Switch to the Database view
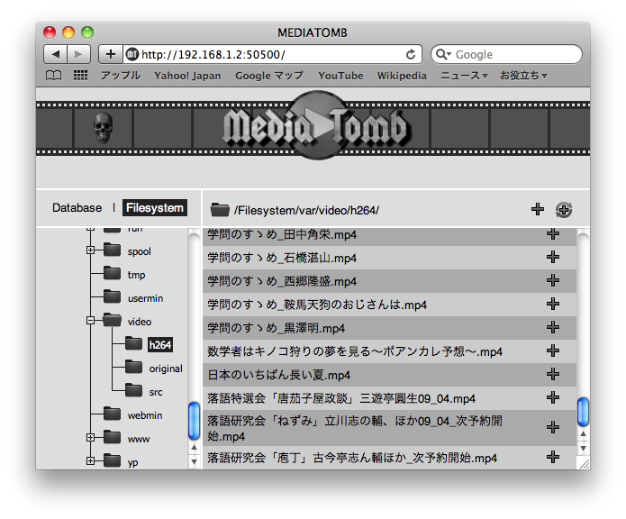This screenshot has width=626, height=519. pyautogui.click(x=77, y=208)
